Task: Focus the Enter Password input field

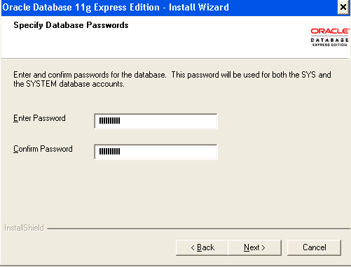Action: coord(156,121)
